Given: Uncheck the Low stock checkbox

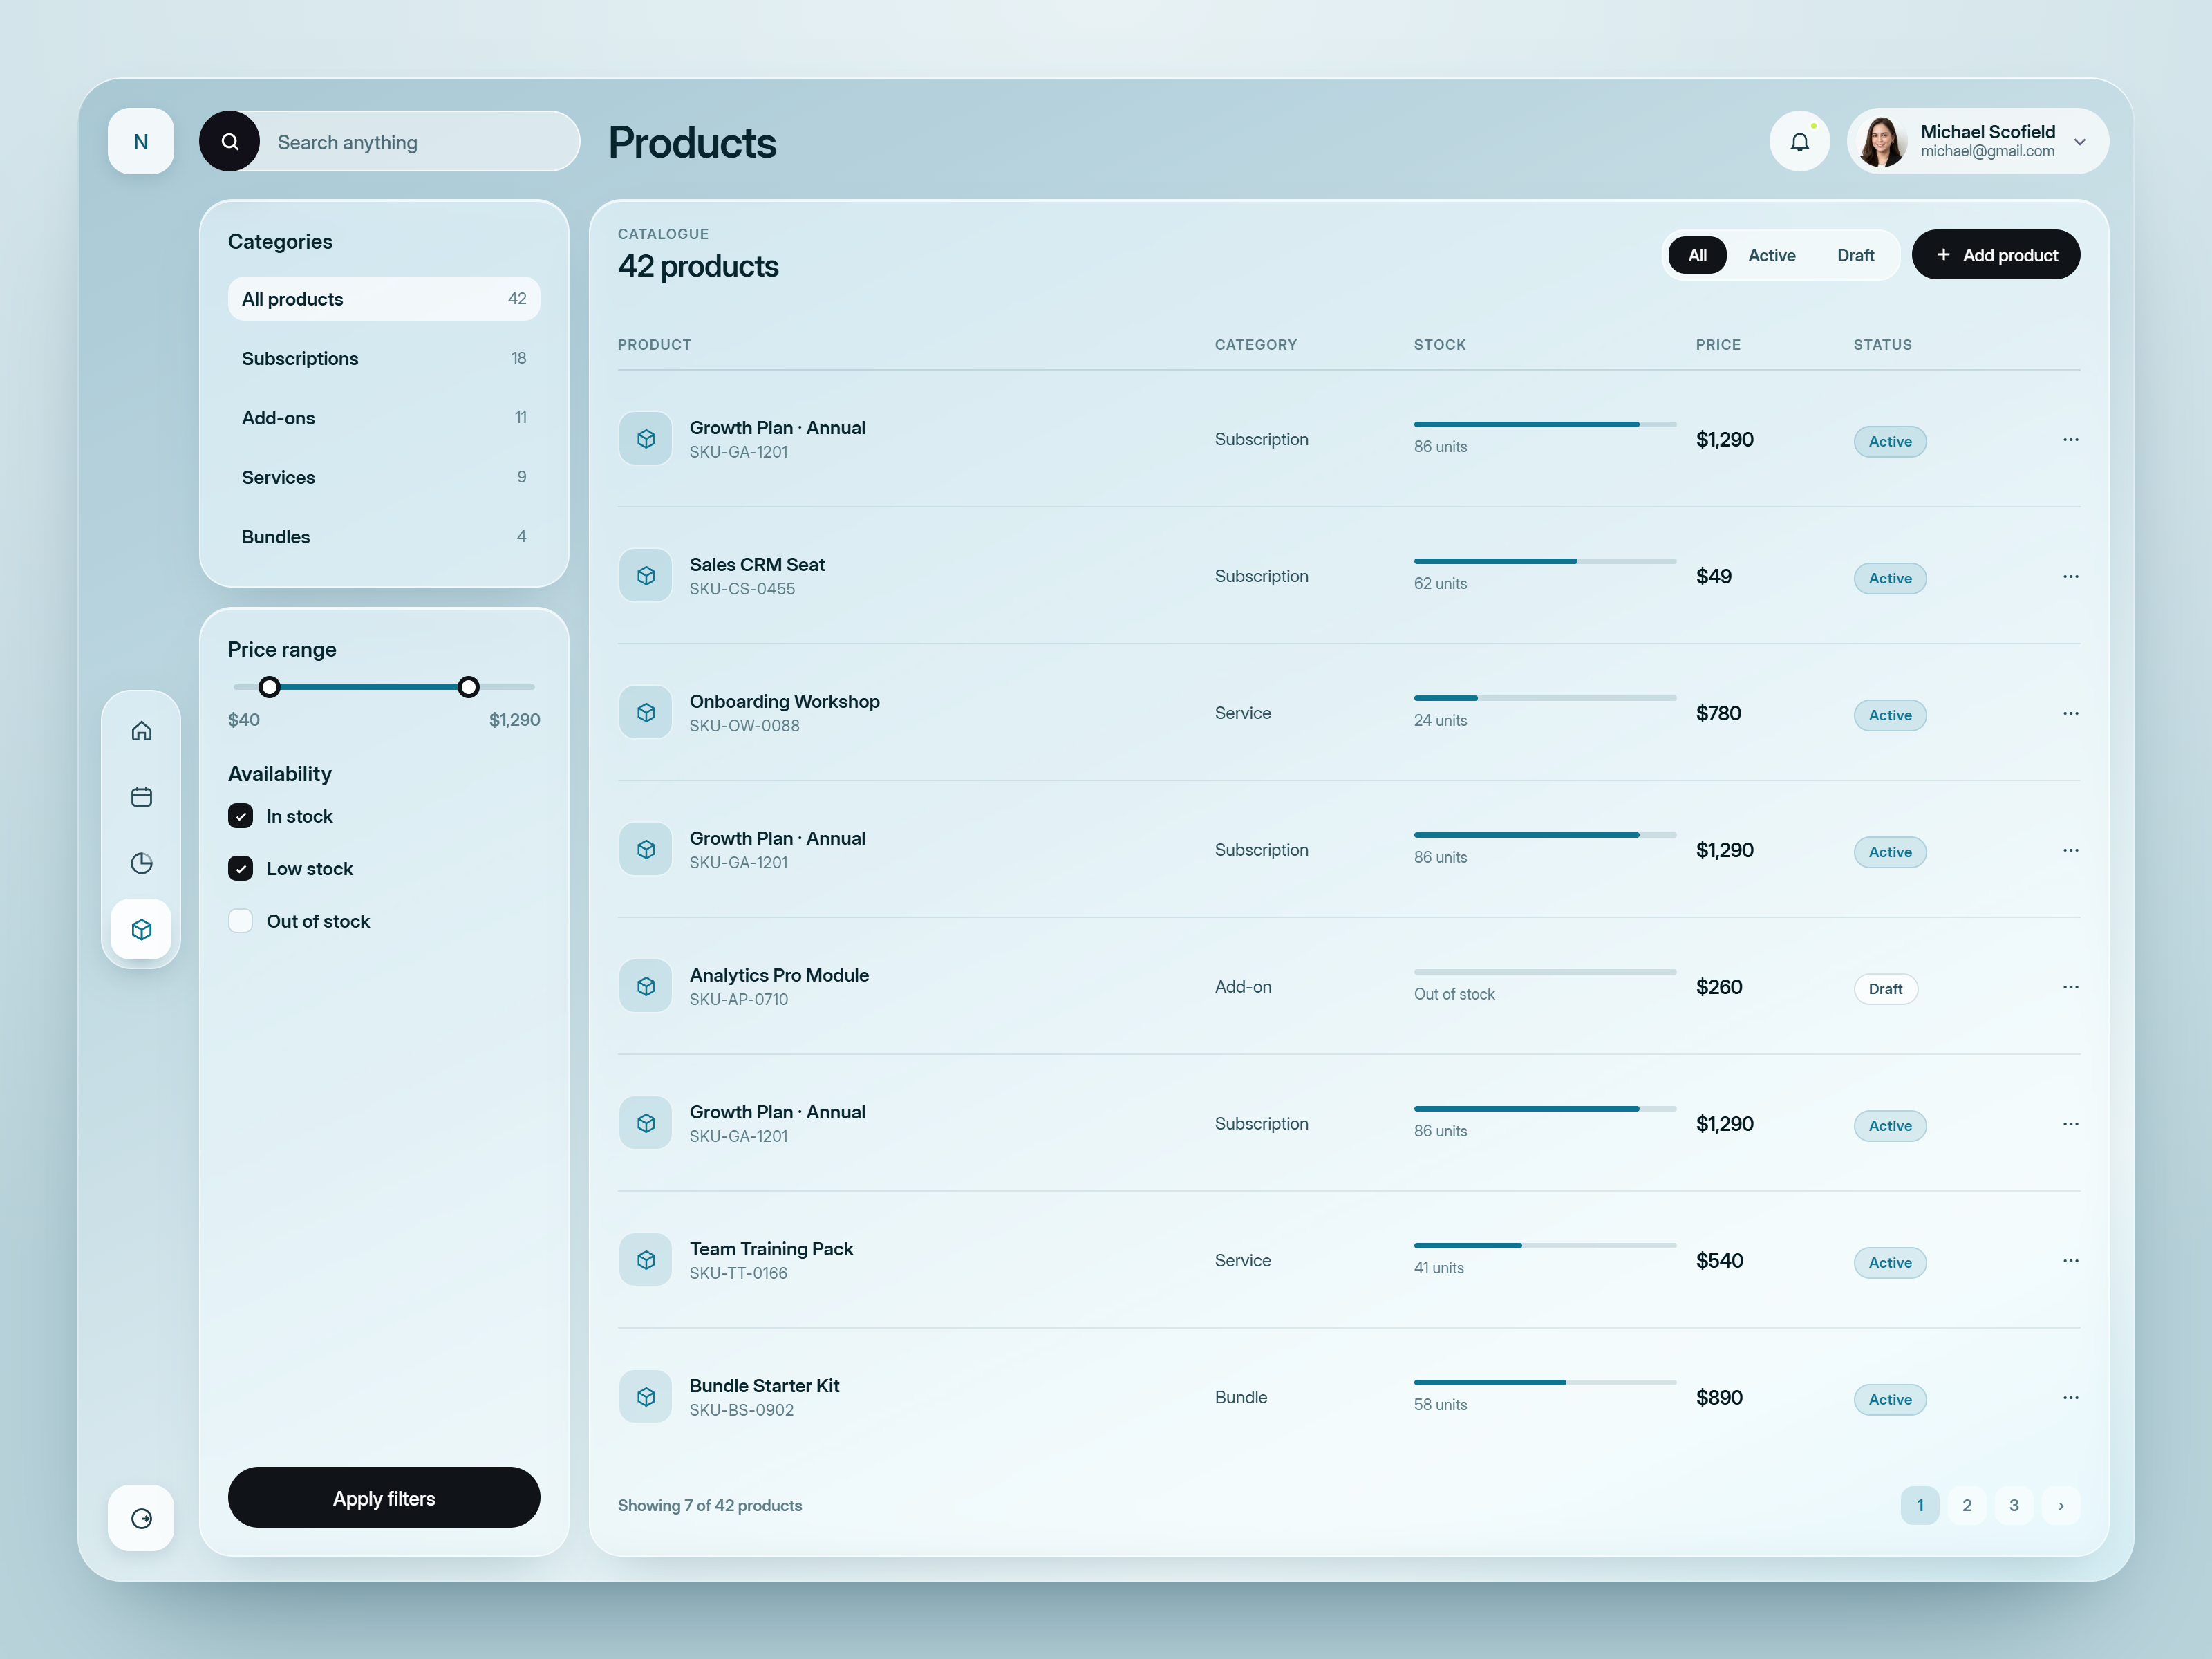Looking at the screenshot, I should pyautogui.click(x=240, y=869).
